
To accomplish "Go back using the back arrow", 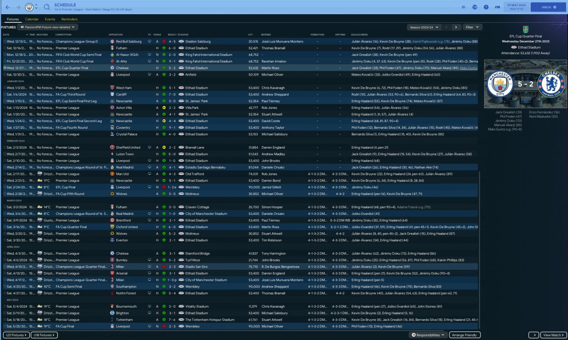I will click(7, 7).
